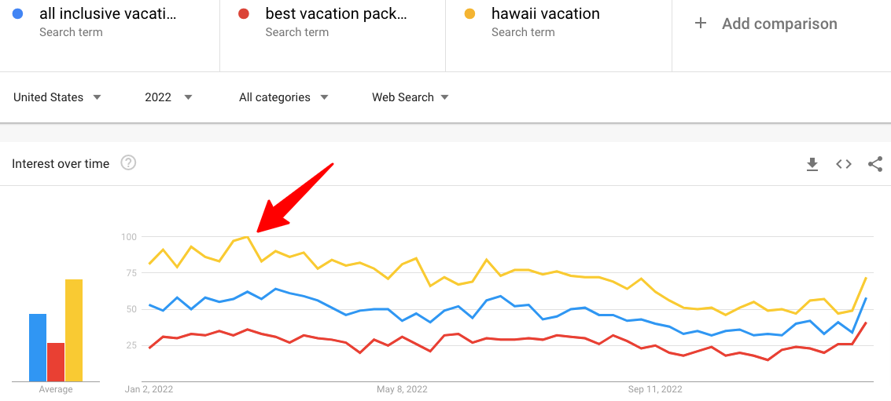The width and height of the screenshot is (891, 401).
Task: Click the Add comparison button
Action: [x=779, y=24]
